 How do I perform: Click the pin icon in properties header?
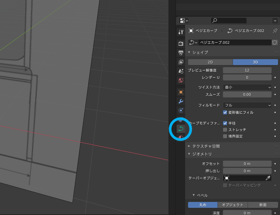275,31
